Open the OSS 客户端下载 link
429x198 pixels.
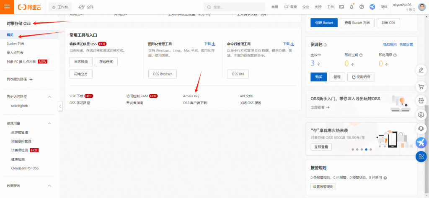[195, 103]
